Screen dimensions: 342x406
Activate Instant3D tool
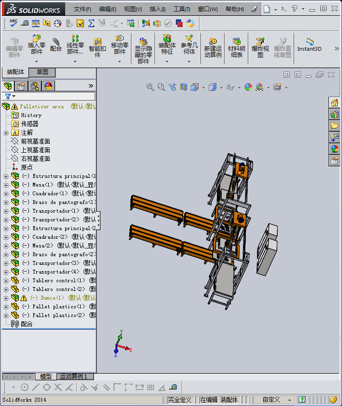(310, 45)
